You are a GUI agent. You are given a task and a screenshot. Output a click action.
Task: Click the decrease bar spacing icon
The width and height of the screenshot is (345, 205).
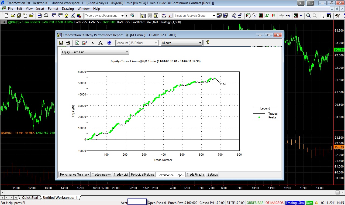[x=282, y=16]
